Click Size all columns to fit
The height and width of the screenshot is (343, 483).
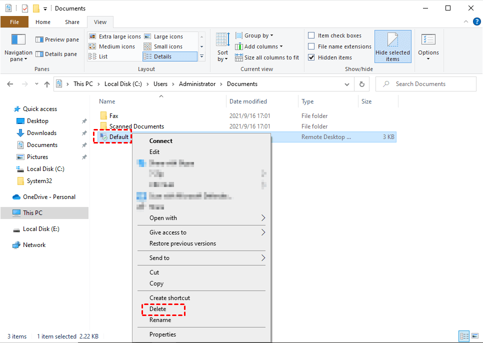coord(267,57)
